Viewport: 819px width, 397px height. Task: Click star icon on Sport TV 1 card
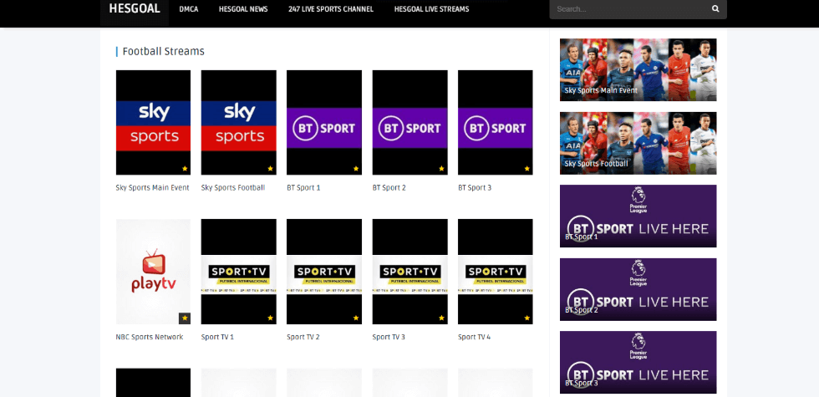271,318
